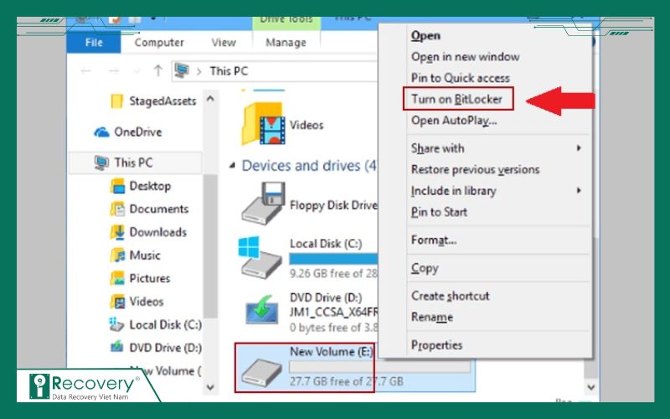Click the This PC breadcrumb text
The width and height of the screenshot is (670, 419).
pos(229,71)
